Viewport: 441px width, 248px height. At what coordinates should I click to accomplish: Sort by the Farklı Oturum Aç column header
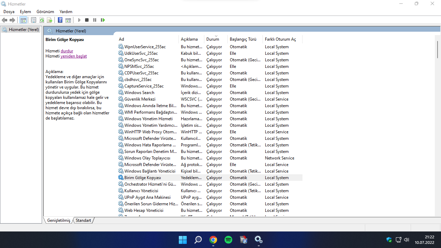click(283, 39)
